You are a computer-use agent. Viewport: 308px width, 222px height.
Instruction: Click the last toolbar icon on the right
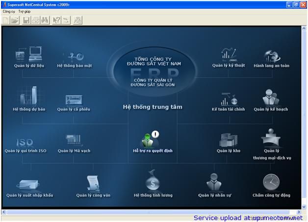(x=77, y=20)
